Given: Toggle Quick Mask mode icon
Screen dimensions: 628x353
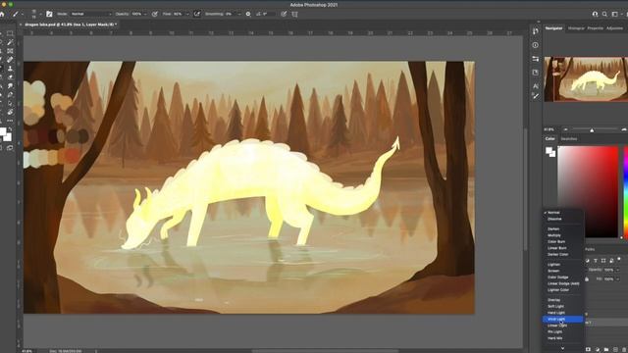Looking at the screenshot, I should point(2,148).
